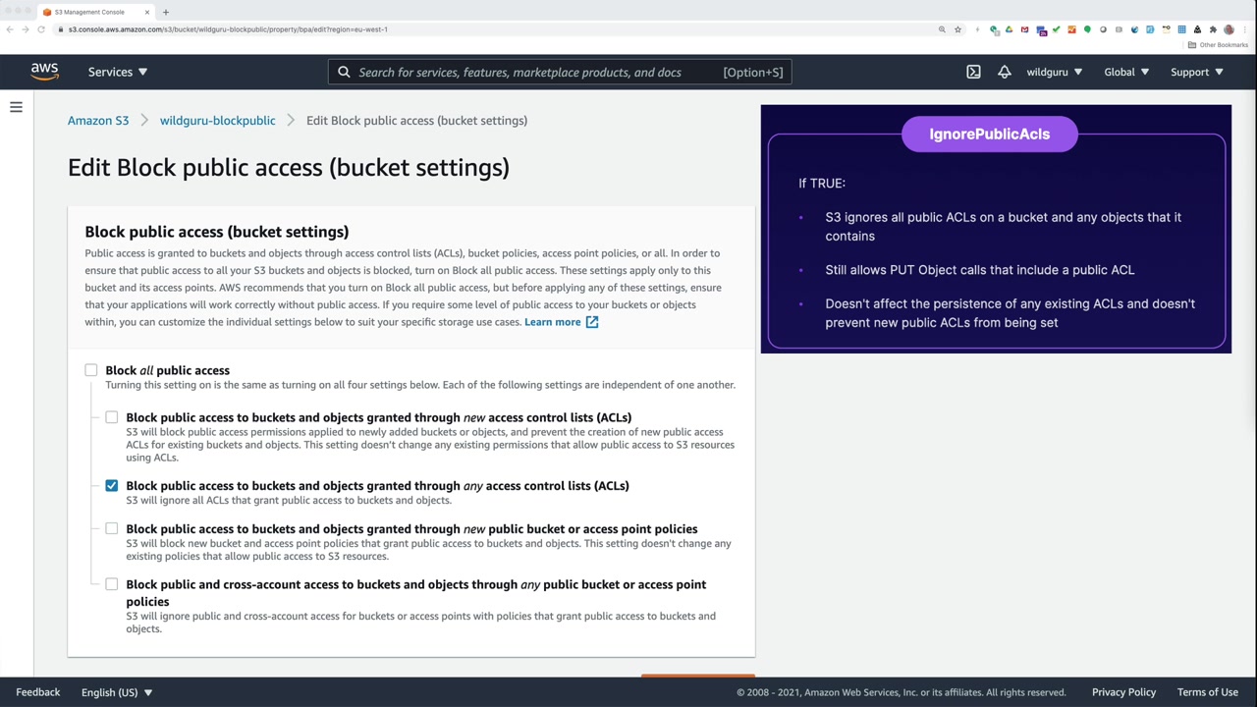Click 'Still allows PUT Object calls' bullet
The height and width of the screenshot is (707, 1257).
coord(980,270)
